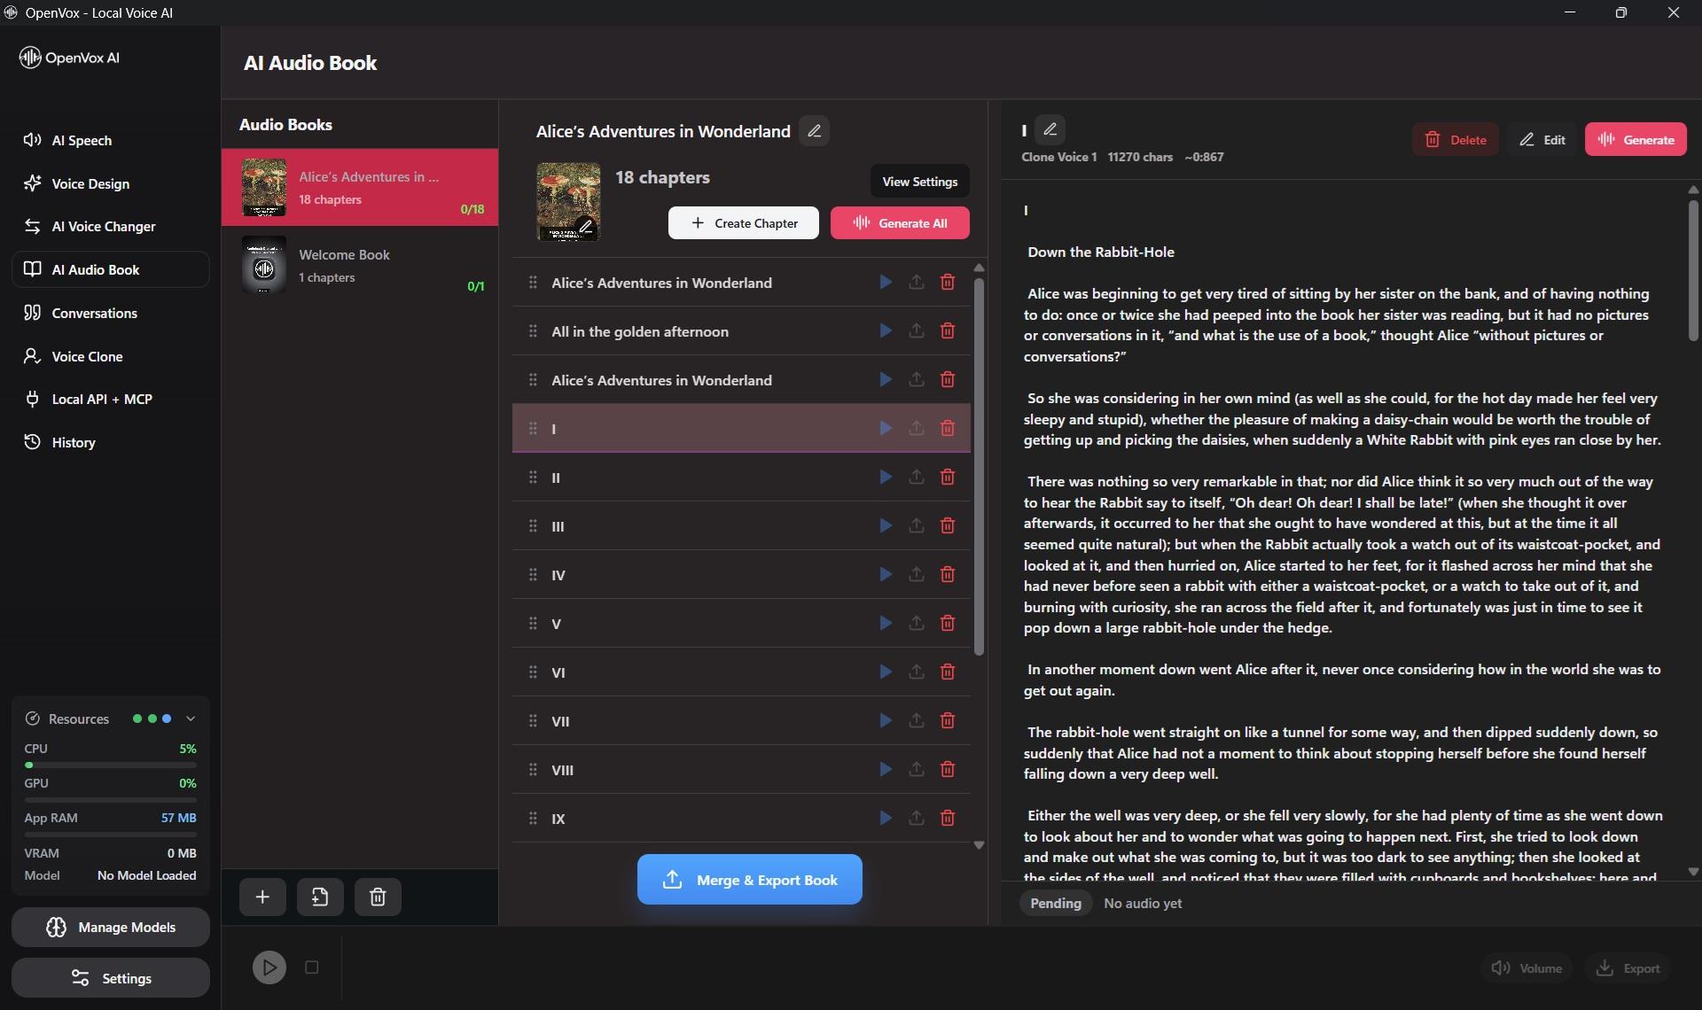Screen dimensions: 1702x1010
Task: Select chapter VIII row
Action: pos(741,769)
